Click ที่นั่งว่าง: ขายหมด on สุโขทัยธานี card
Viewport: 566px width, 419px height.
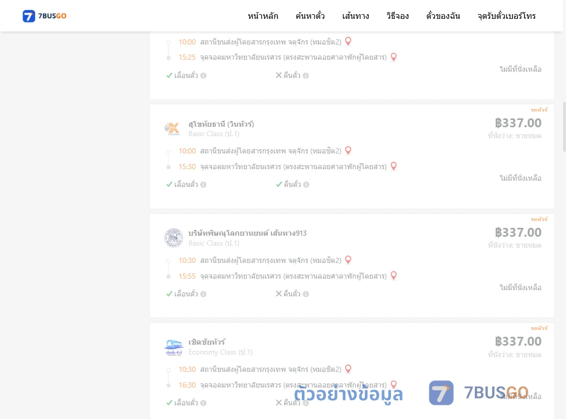tap(515, 136)
